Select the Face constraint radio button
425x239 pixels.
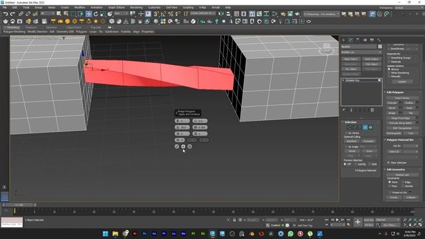pos(390,186)
